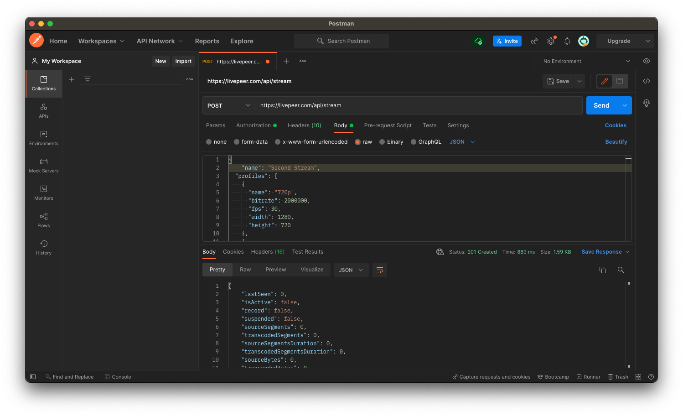
Task: Open the Workspaces dropdown
Action: (x=101, y=41)
